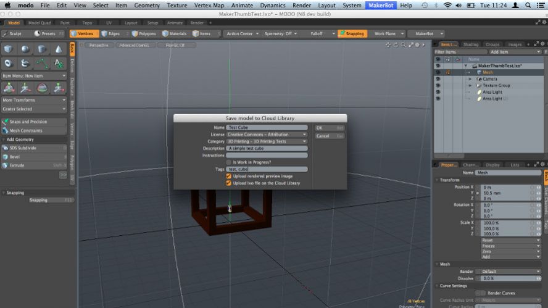
Task: Select the text tool icon
Action: click(x=59, y=63)
